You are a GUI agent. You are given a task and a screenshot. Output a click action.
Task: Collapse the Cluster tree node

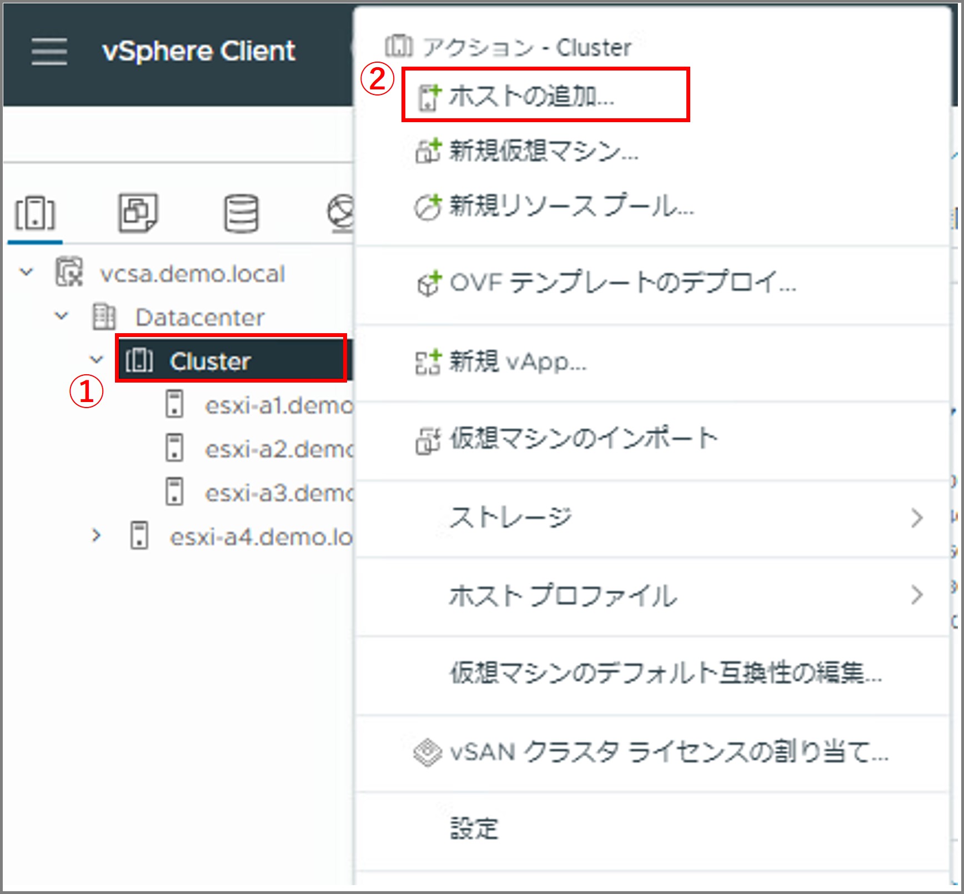[97, 360]
